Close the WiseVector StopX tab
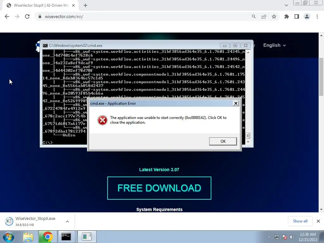 click(73, 5)
